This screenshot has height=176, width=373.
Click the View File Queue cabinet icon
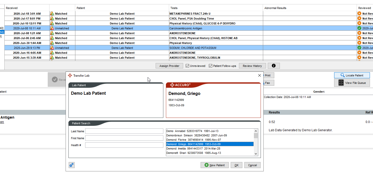[x=341, y=83]
